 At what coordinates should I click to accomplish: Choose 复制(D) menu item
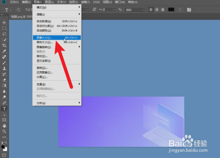click(57, 68)
